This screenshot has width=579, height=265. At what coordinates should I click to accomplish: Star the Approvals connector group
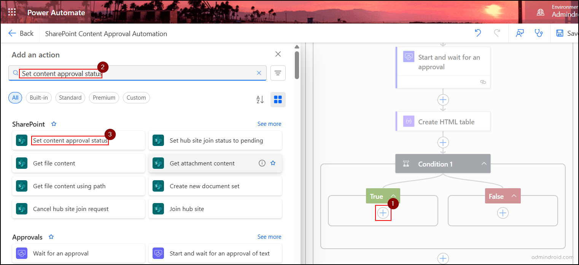pyautogui.click(x=51, y=236)
